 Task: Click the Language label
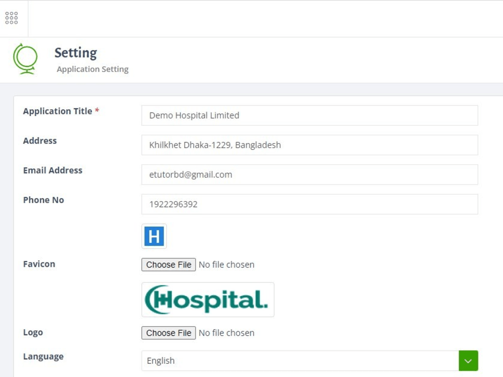pyautogui.click(x=43, y=356)
